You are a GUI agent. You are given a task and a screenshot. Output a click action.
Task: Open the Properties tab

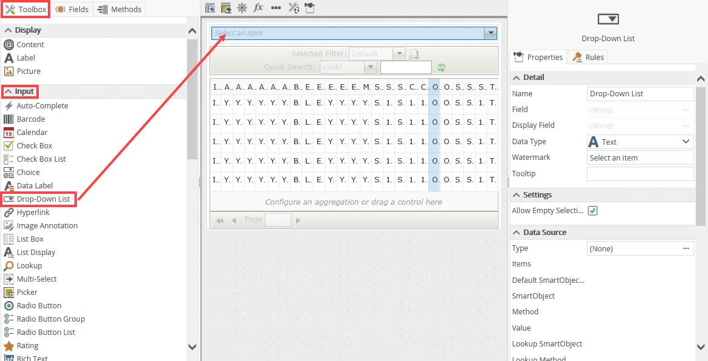(x=538, y=57)
